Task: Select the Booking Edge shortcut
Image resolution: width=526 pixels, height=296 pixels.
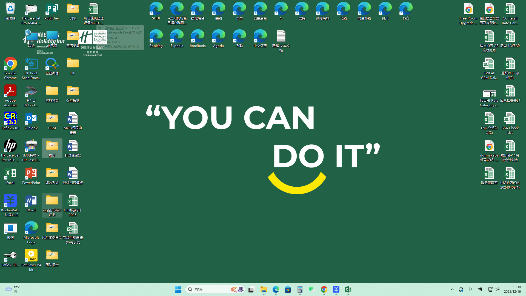Action: 156,37
